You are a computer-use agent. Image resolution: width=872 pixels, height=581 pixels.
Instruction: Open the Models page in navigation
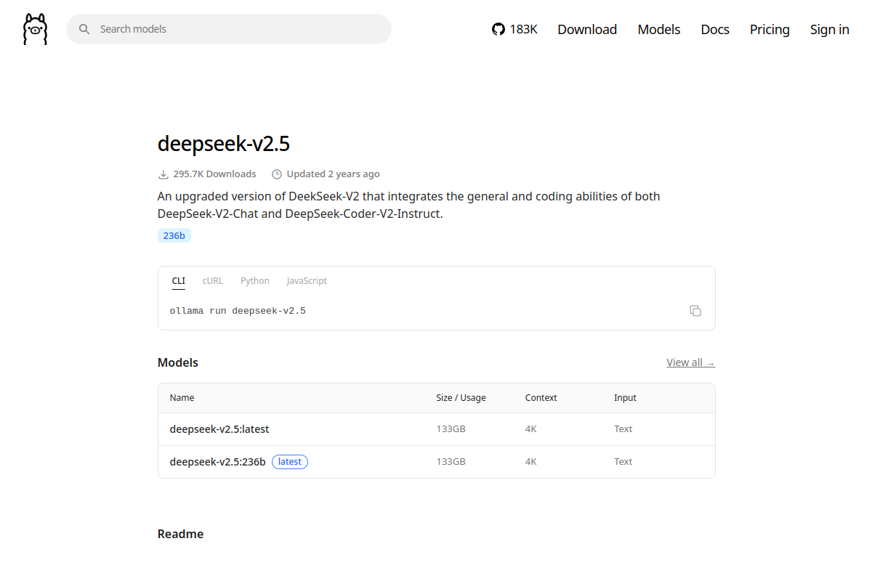click(659, 29)
